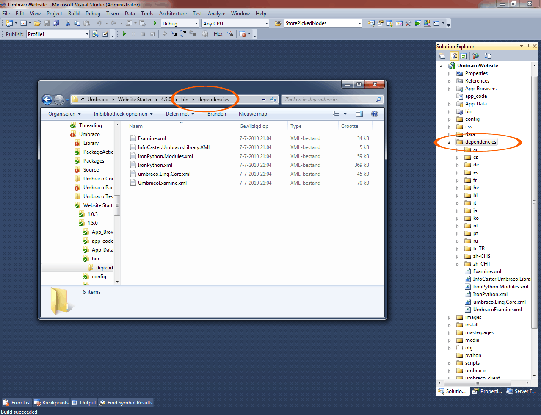Open the Debug configuration dropdown

coord(196,24)
